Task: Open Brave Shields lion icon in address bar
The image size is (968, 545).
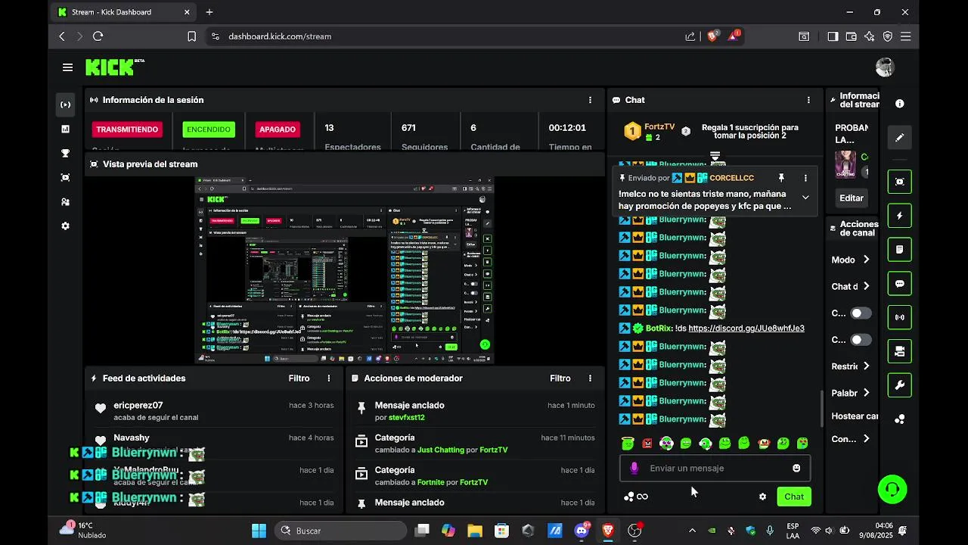Action: 712,36
